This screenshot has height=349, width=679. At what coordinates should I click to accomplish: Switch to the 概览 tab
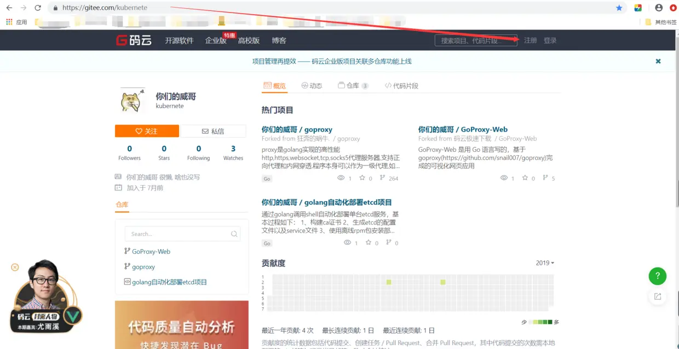tap(275, 86)
